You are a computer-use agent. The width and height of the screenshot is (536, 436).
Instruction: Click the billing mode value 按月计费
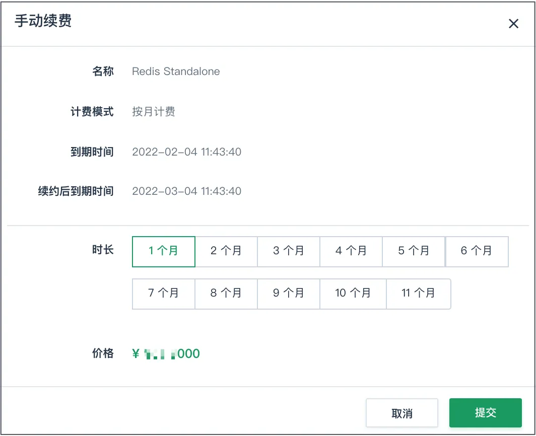(154, 111)
